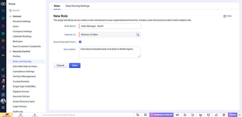Open the green reports chart icon
The height and width of the screenshot is (117, 242).
(x=3, y=18)
